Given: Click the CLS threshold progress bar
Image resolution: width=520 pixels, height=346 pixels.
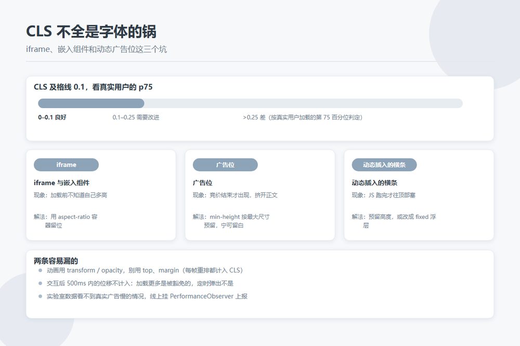Looking at the screenshot, I should 251,103.
